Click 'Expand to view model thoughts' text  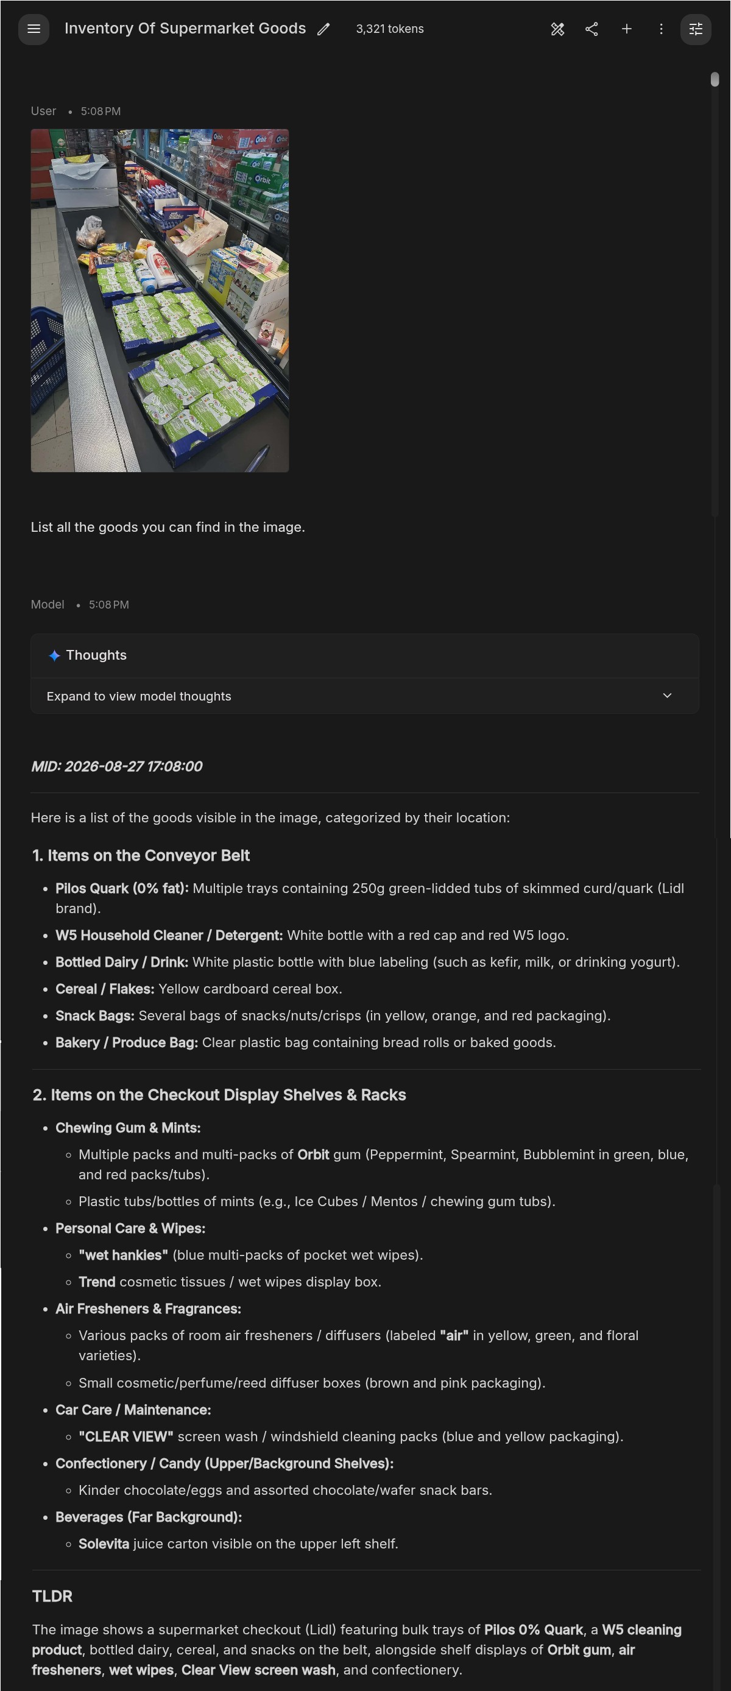tap(138, 696)
